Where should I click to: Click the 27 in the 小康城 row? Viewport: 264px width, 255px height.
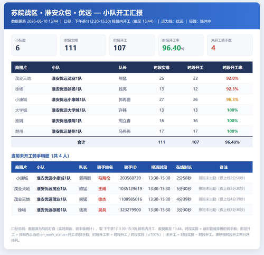coord(162,99)
